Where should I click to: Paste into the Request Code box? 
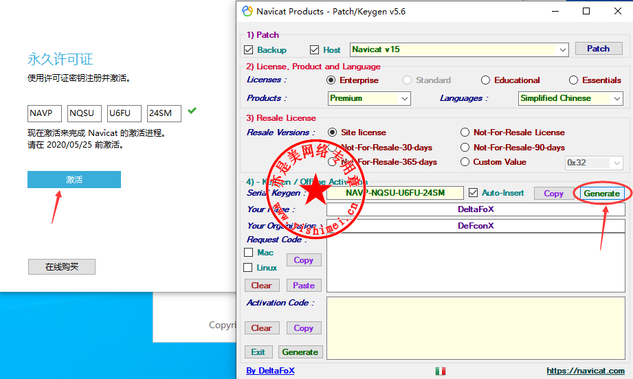(x=304, y=286)
